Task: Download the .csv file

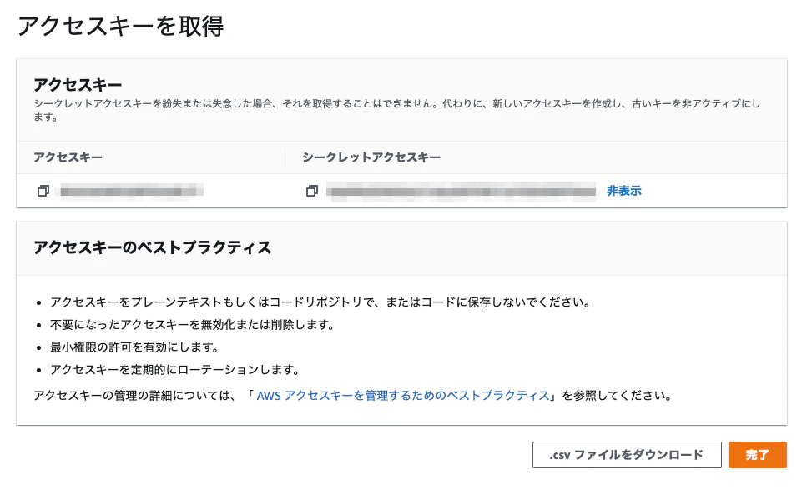Action: pyautogui.click(x=627, y=455)
